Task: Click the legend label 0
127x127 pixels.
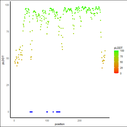Action: tap(121, 73)
